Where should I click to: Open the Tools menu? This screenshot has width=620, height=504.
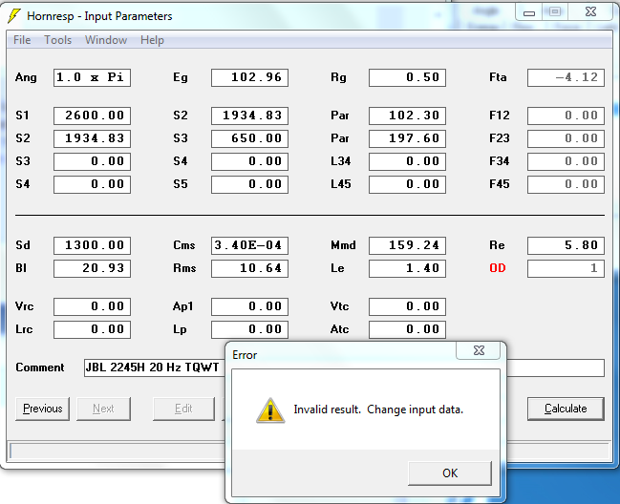pos(57,40)
